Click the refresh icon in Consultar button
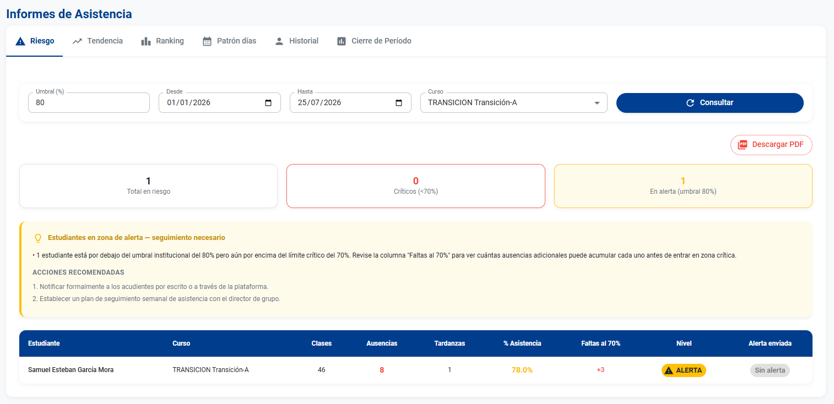834x404 pixels. [x=690, y=103]
